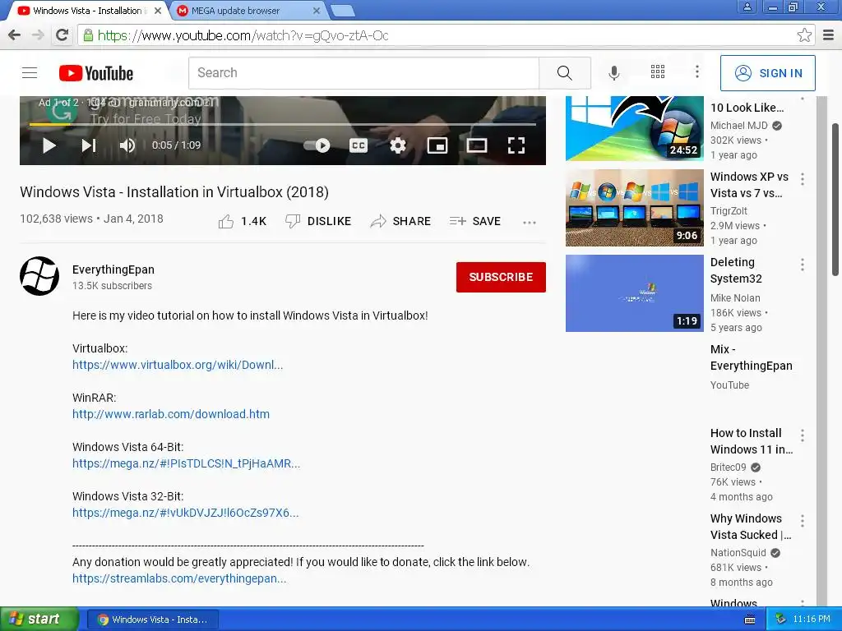Open Deleting System32 video thumbnail

point(634,293)
